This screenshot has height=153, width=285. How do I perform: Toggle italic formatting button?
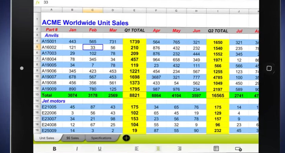[77, 149]
